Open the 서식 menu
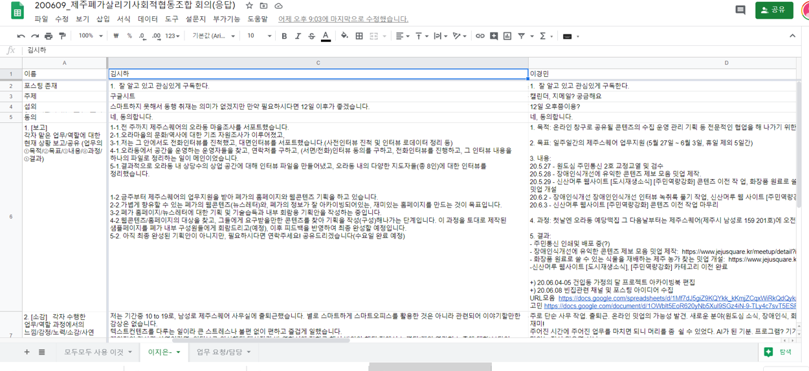Image resolution: width=809 pixels, height=371 pixels. pos(123,19)
